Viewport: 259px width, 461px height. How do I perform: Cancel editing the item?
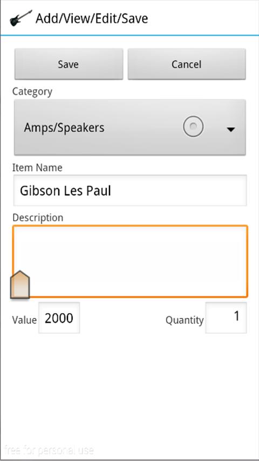tap(187, 64)
